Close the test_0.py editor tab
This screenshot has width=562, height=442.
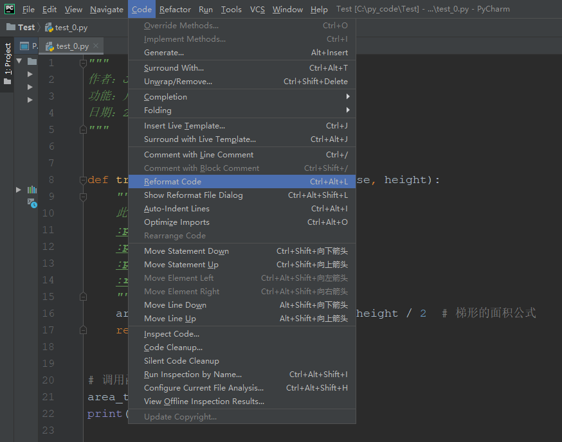pos(96,46)
